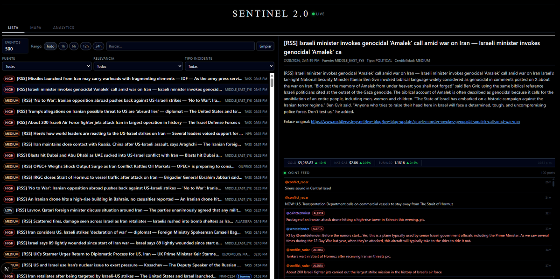Open the RELEVANCIA dropdown
The image size is (560, 279).
pyautogui.click(x=138, y=67)
